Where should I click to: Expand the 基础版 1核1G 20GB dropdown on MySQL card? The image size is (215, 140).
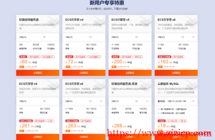coord(193,101)
